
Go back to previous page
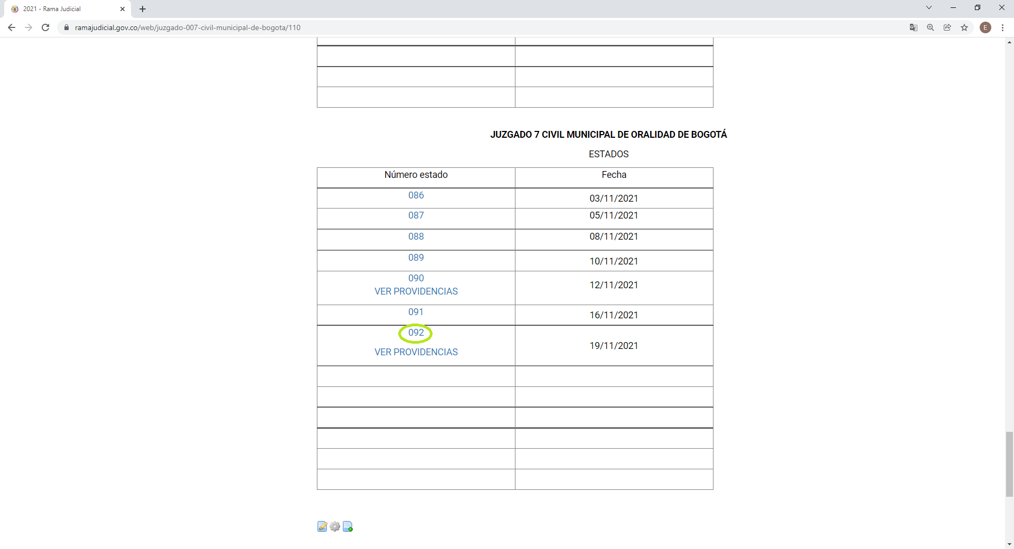(12, 27)
